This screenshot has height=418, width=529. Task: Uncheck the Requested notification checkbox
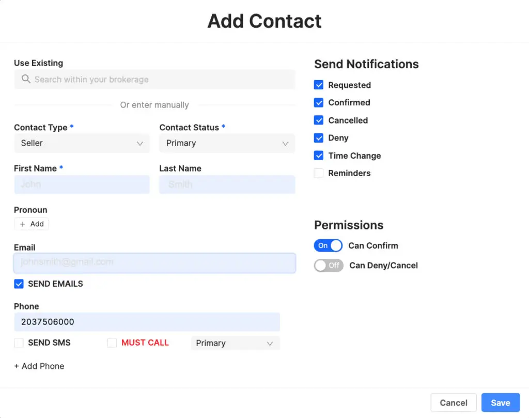pyautogui.click(x=319, y=85)
